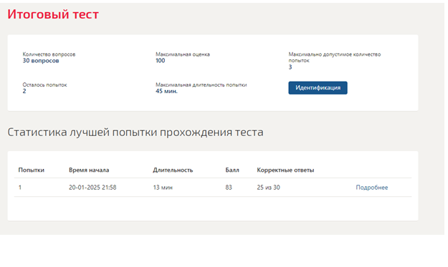
Task: Click the Попытки column header
Action: click(x=31, y=170)
